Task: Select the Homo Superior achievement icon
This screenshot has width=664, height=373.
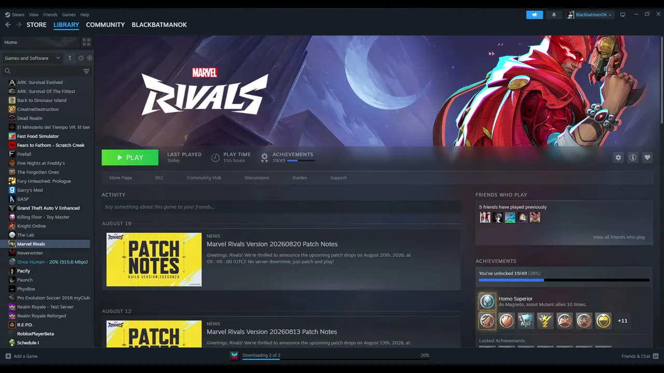Action: [x=487, y=301]
